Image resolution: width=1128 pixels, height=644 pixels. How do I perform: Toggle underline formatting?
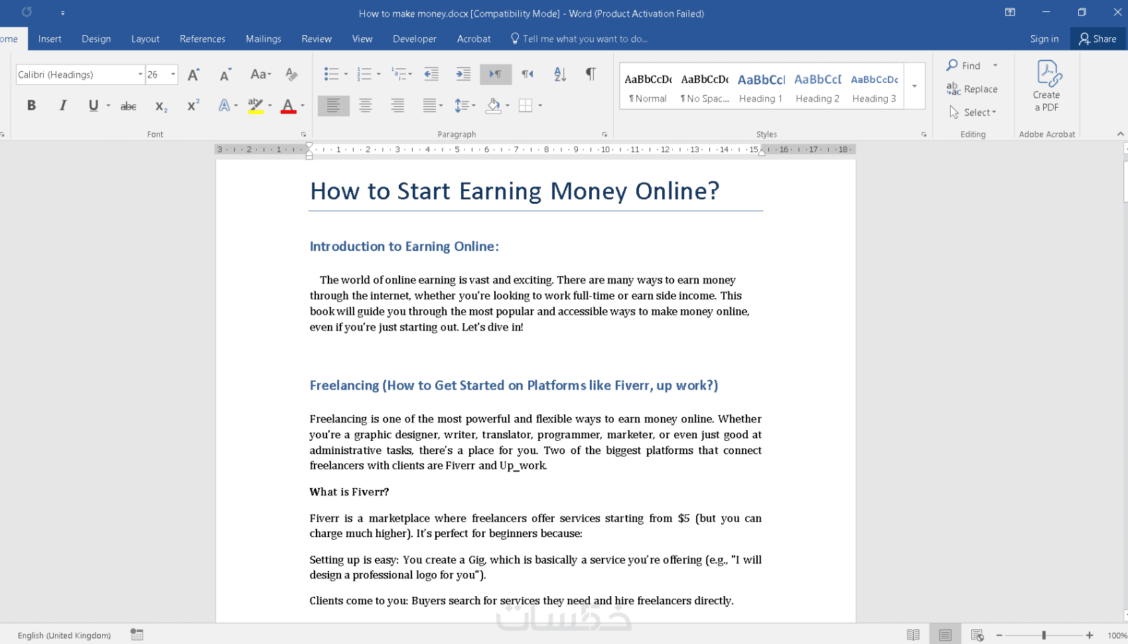94,106
